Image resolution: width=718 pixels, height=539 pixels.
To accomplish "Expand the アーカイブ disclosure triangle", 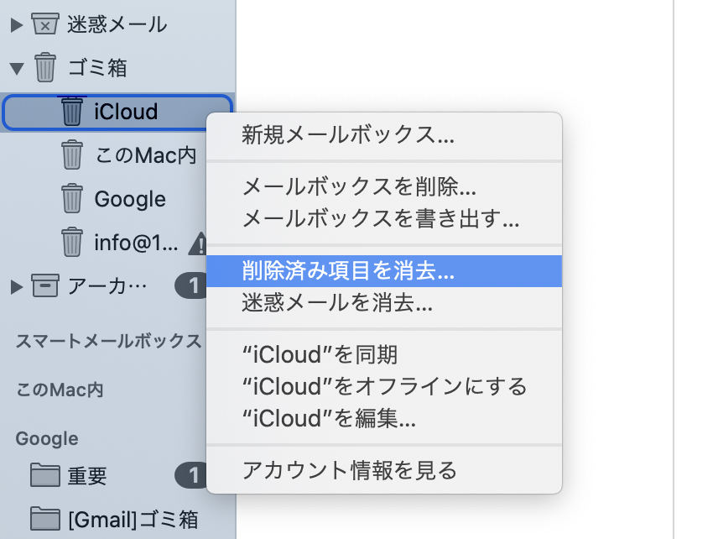I will [x=17, y=286].
